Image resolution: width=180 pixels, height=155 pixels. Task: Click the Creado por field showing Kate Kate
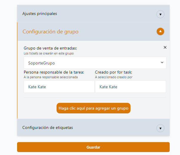tap(130, 87)
